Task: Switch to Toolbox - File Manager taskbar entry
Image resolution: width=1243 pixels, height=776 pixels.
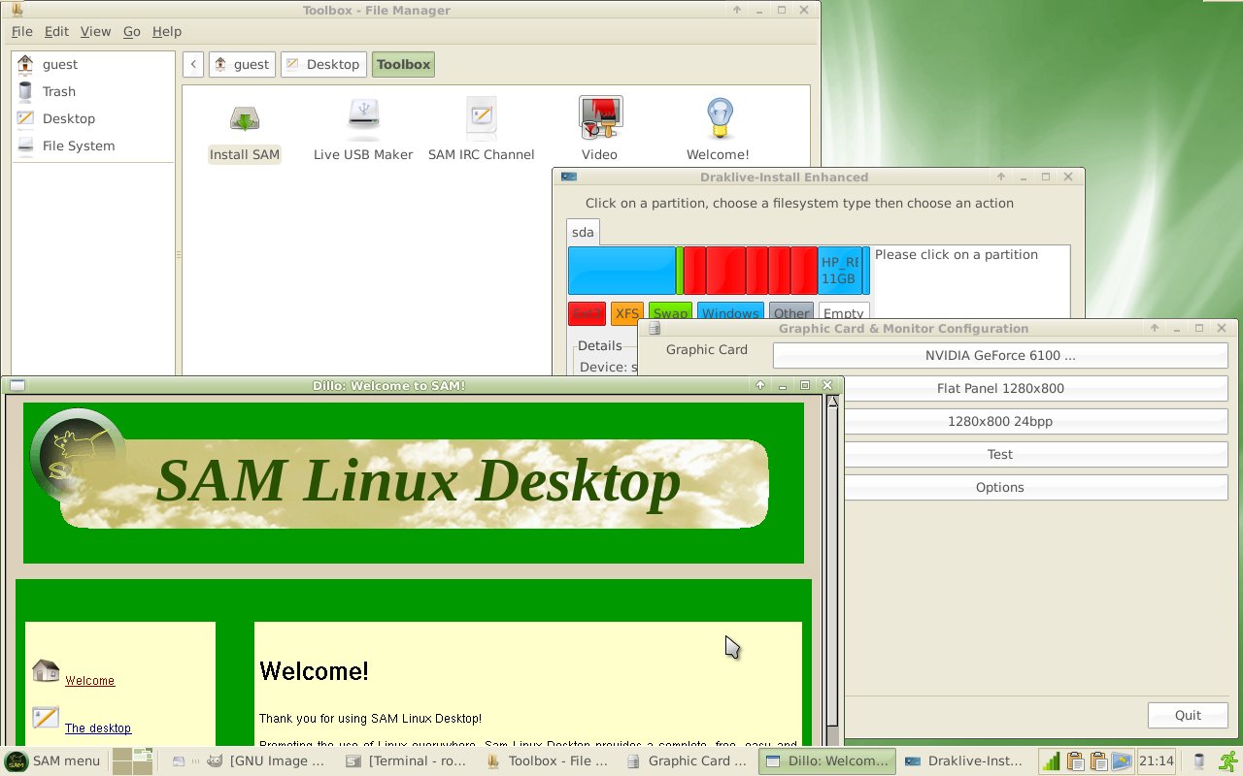Action: tap(549, 761)
